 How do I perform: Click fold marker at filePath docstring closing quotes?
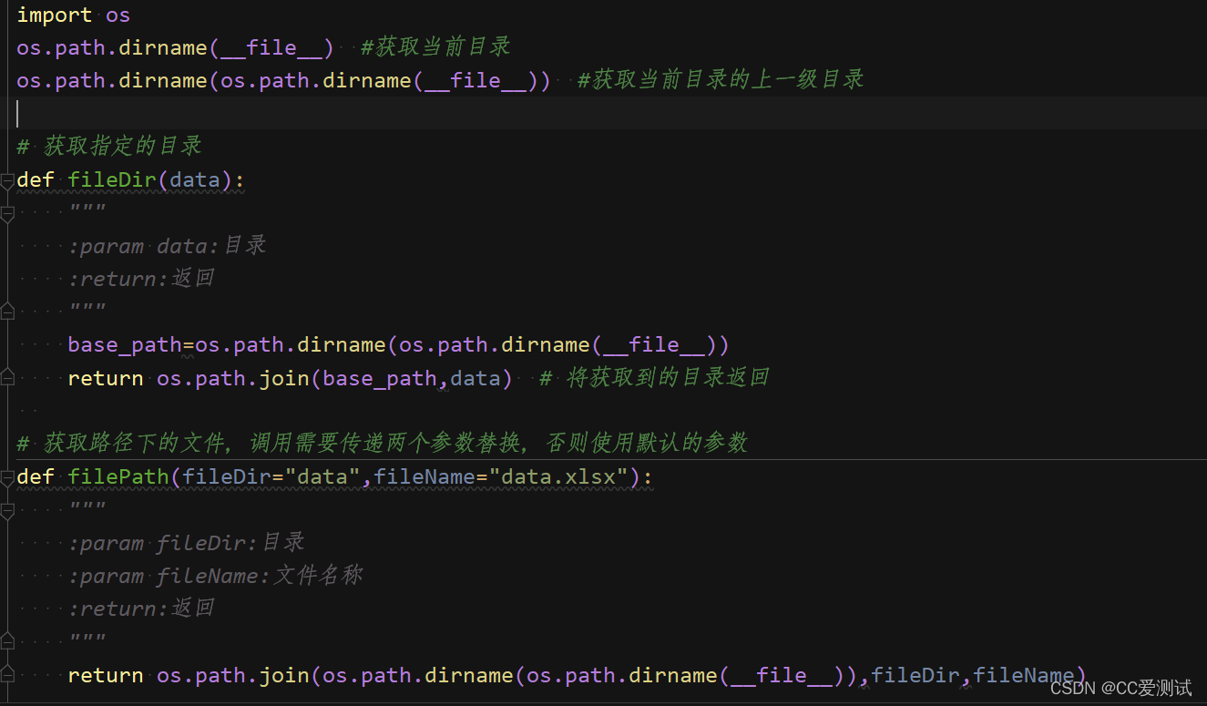click(6, 641)
